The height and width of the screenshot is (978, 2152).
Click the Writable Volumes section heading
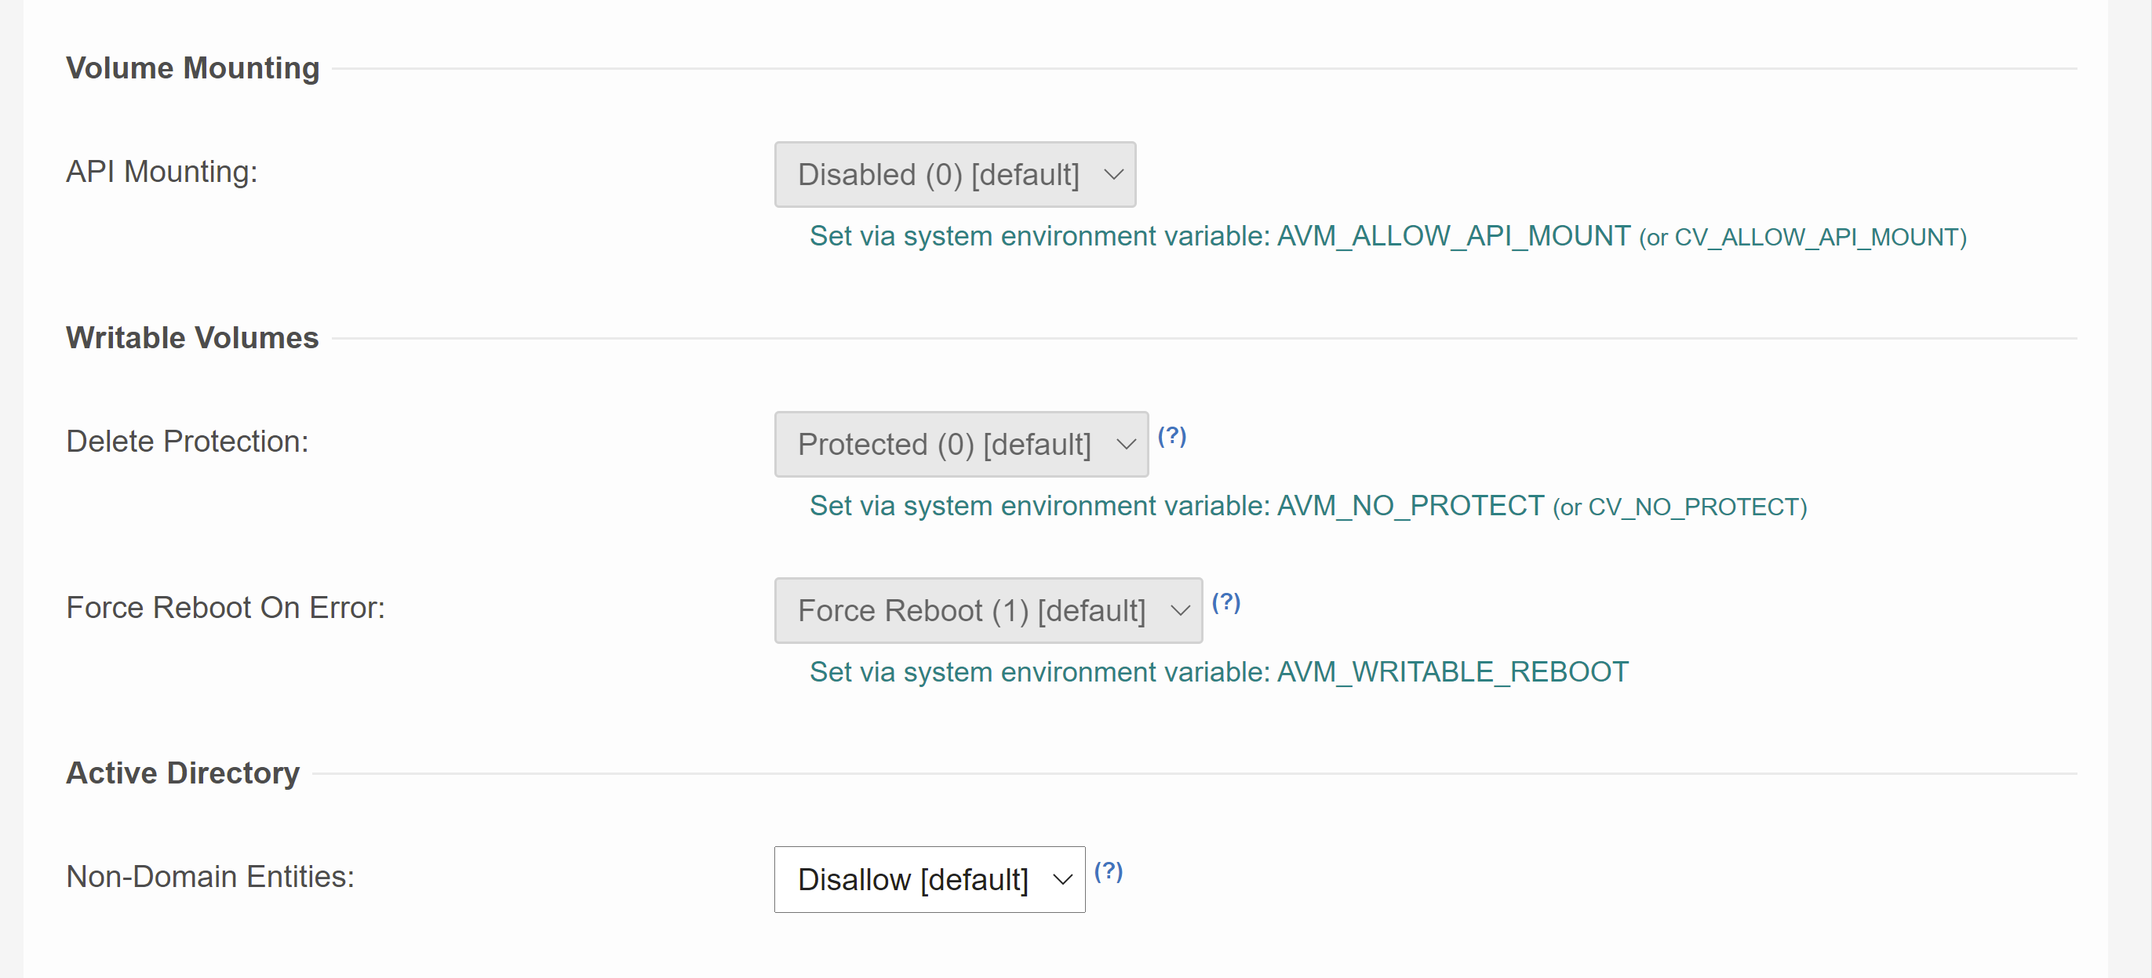point(192,337)
